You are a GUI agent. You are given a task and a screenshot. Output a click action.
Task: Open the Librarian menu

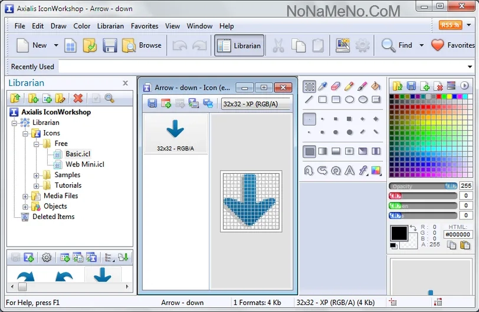pos(110,26)
